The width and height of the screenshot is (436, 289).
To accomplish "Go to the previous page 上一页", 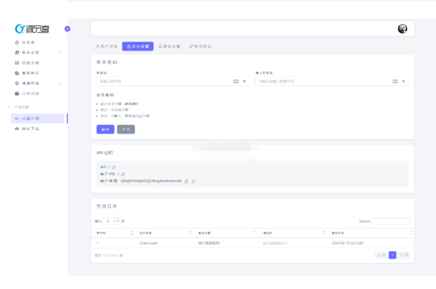I will 381,255.
